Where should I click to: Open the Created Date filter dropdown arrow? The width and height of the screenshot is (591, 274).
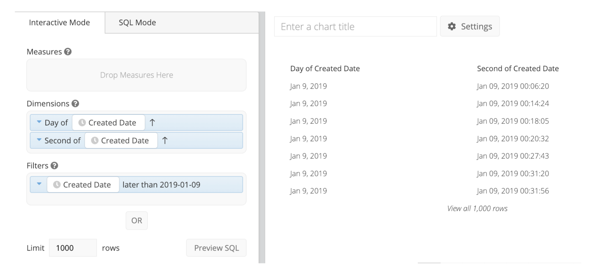[39, 184]
